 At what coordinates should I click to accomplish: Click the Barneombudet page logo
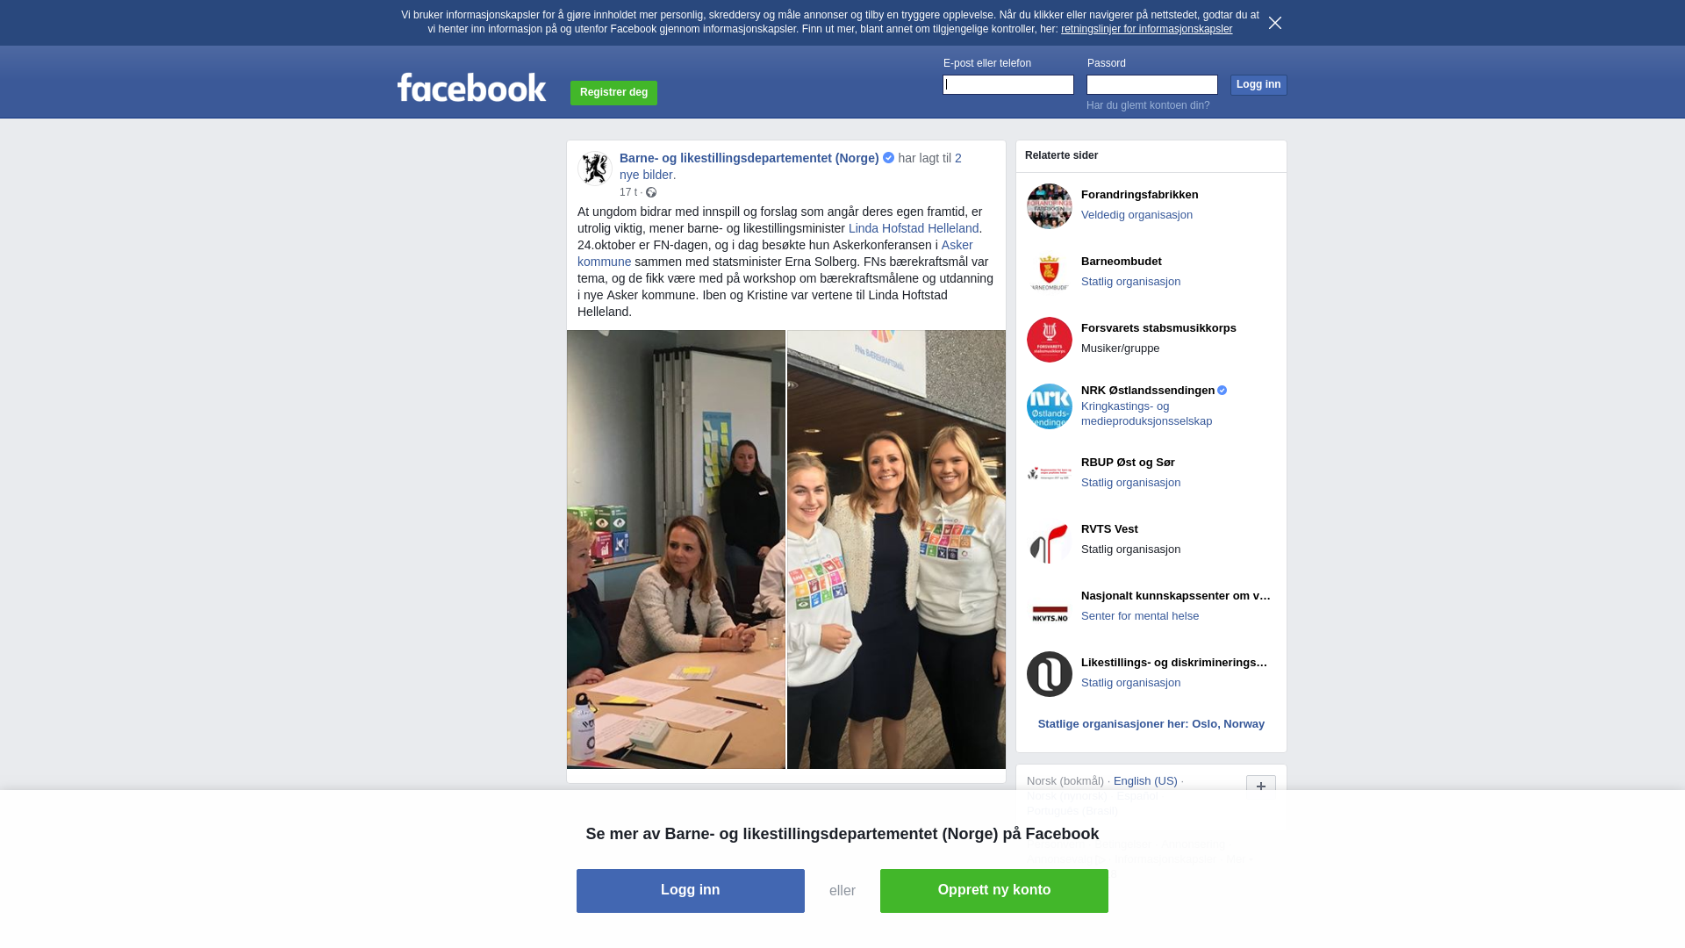(1050, 273)
